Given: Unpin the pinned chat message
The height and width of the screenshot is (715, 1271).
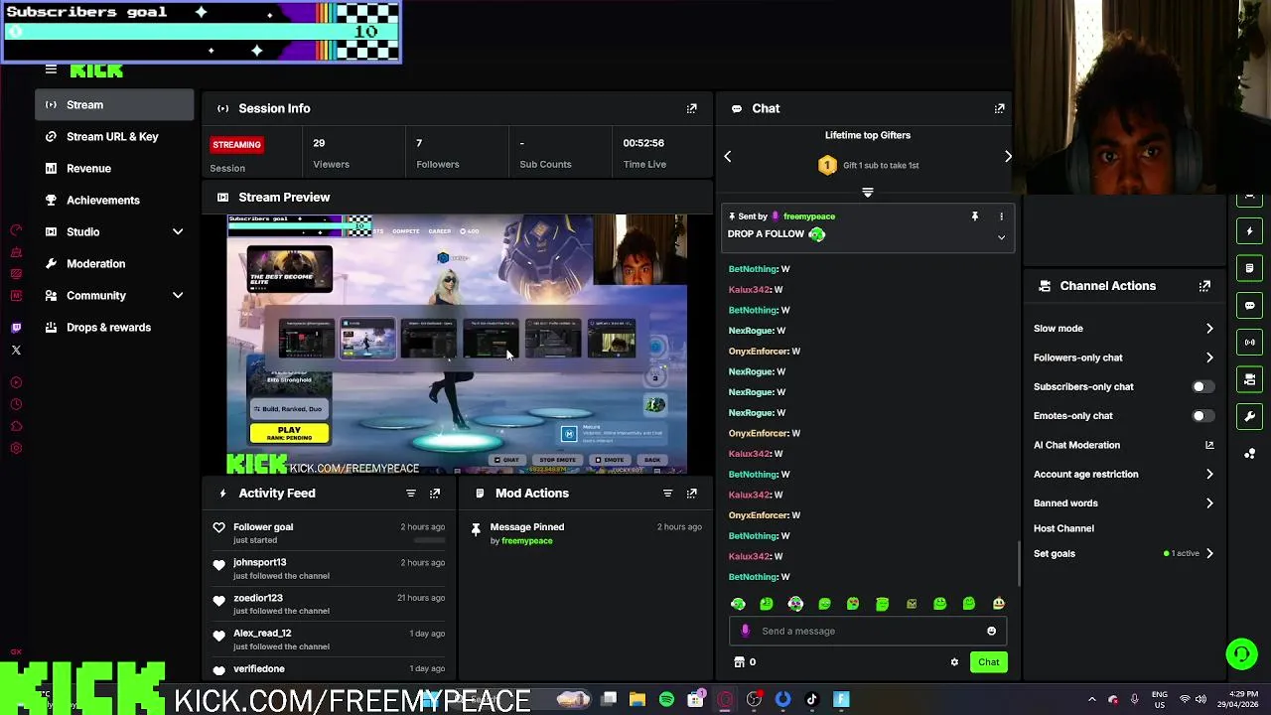Looking at the screenshot, I should 975,215.
